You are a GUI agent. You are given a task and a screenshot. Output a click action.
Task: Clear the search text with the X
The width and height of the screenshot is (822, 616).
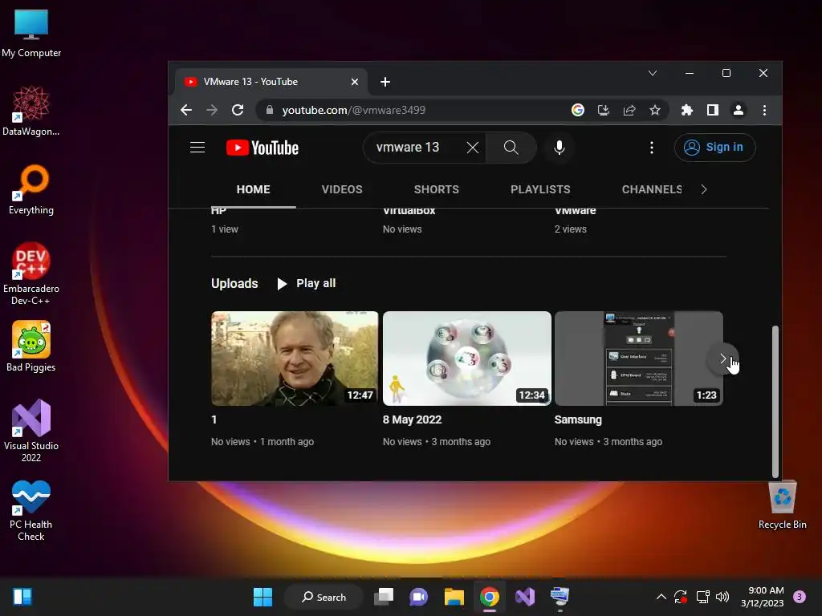click(472, 148)
